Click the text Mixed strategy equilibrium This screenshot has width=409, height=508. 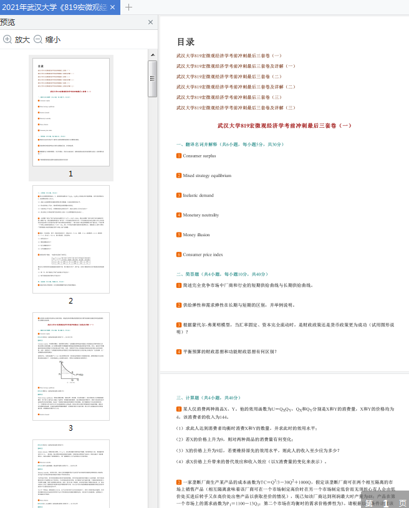pos(207,176)
